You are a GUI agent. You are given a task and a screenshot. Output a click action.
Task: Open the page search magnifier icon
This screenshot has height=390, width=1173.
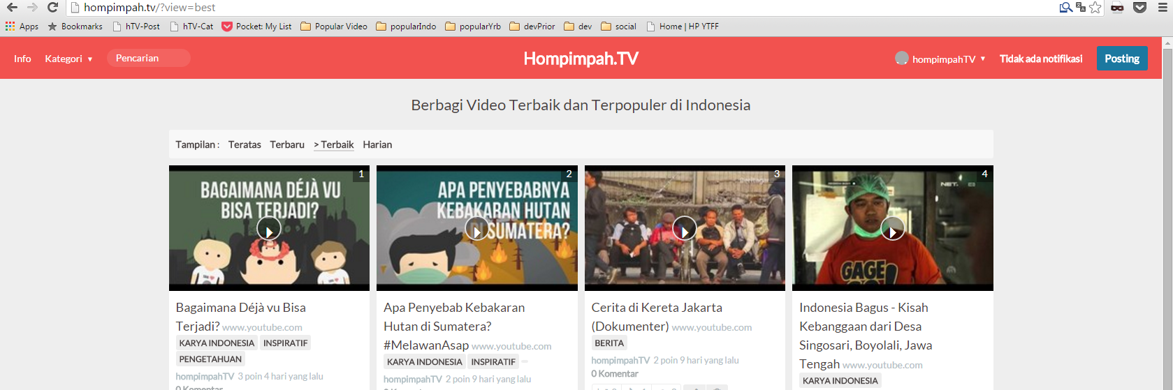[x=1065, y=8]
